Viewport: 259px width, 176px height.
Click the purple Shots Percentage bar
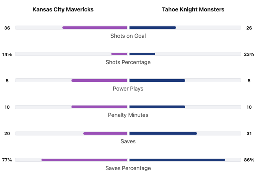point(119,54)
